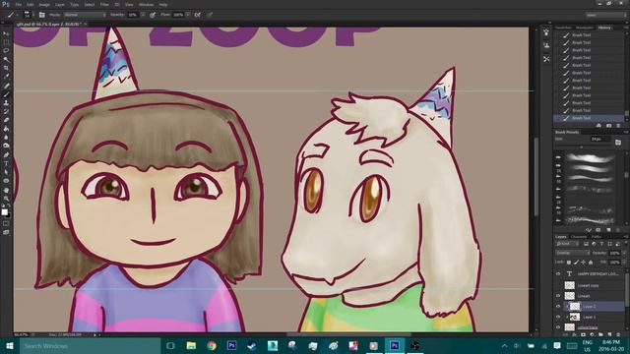Select the Eyedropper tool
630x354 pixels.
(x=6, y=77)
